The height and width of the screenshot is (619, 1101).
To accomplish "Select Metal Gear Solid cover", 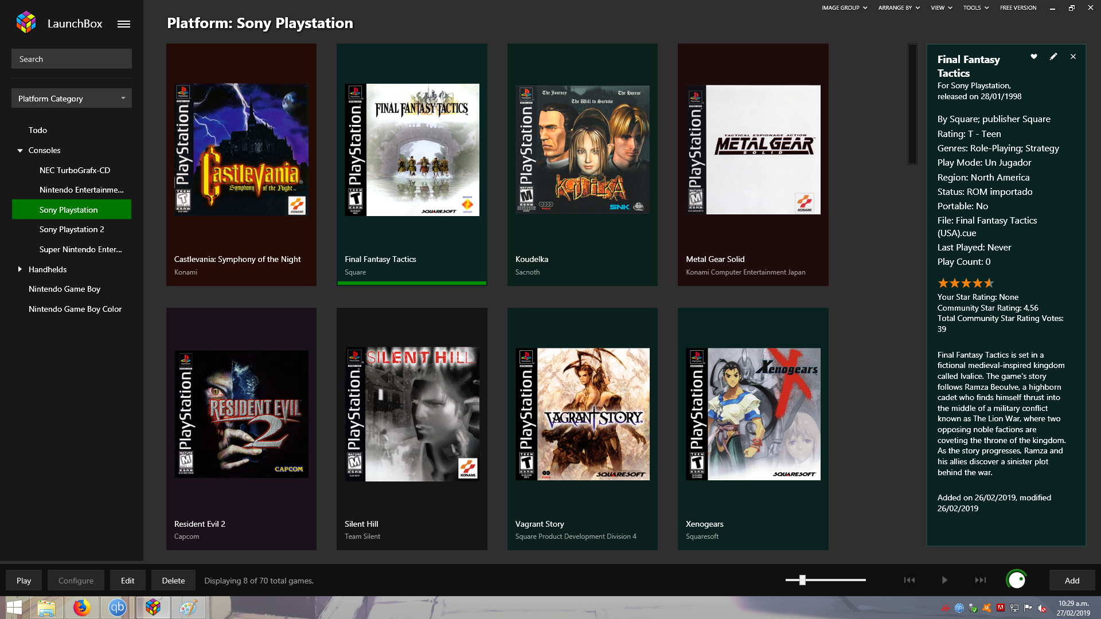I will 753,150.
